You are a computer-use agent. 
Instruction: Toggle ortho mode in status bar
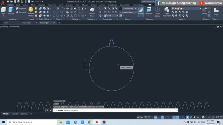coord(159,117)
